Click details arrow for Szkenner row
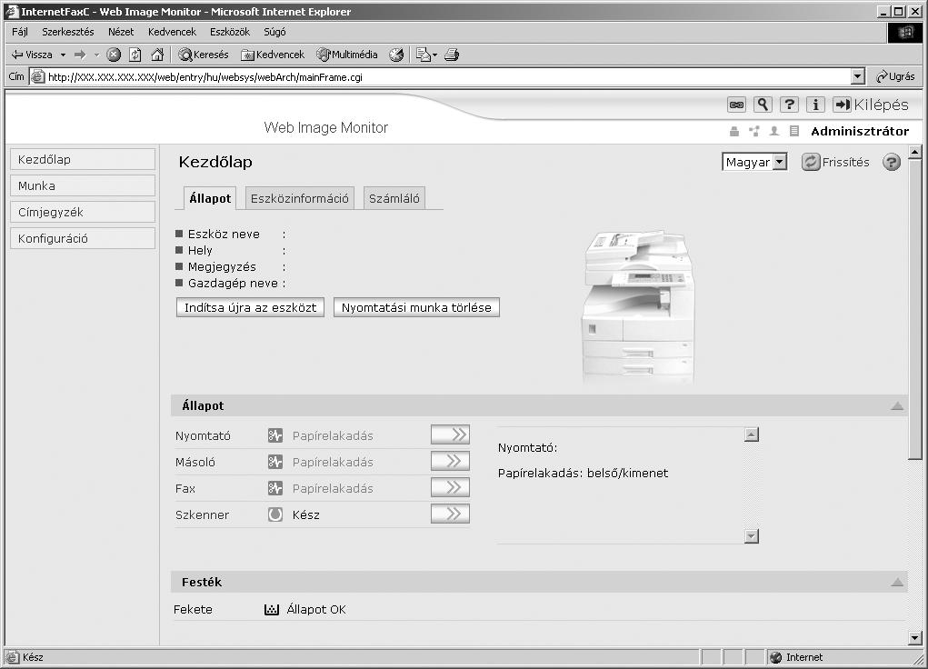Viewport: 928px width, 669px height. [x=451, y=514]
